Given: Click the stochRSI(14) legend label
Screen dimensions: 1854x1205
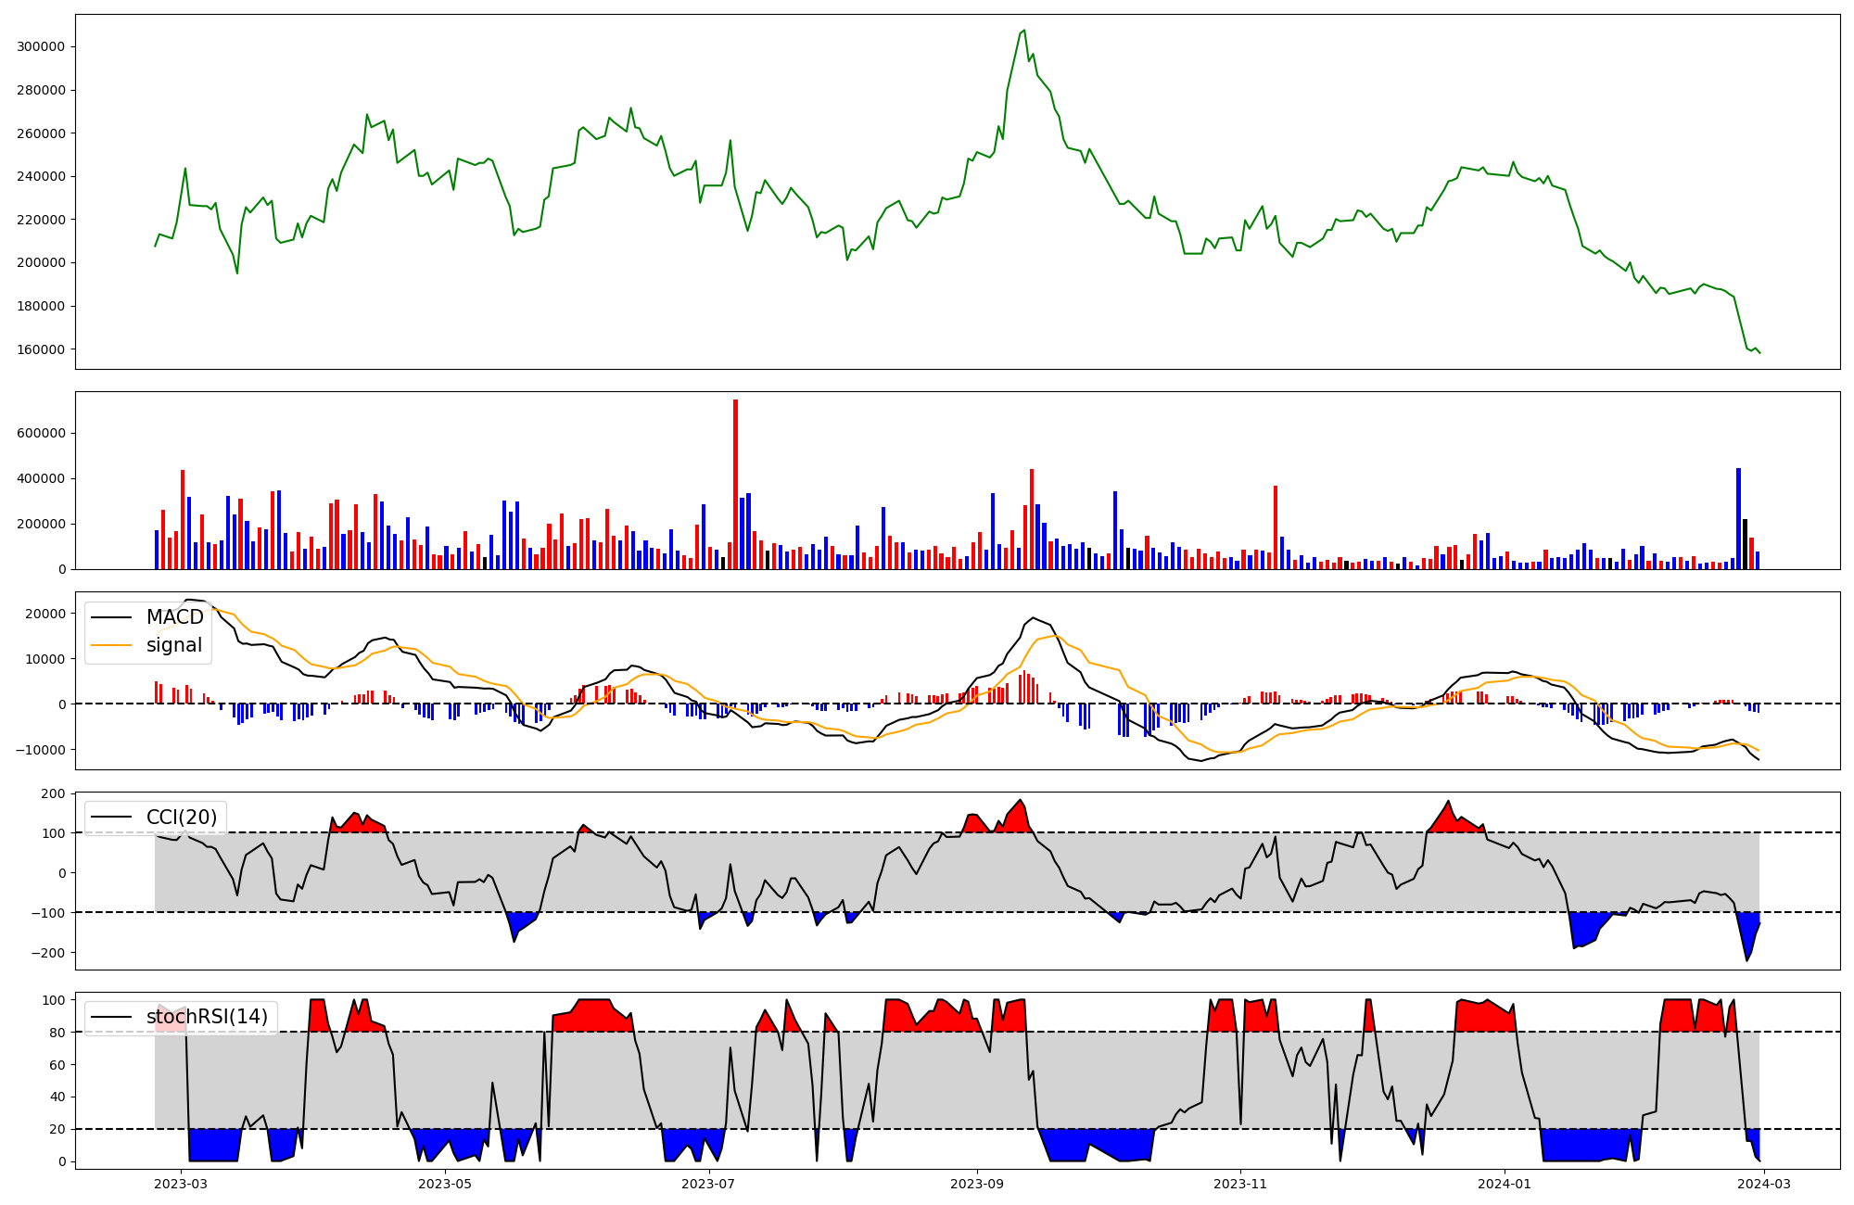Looking at the screenshot, I should pyautogui.click(x=207, y=1017).
